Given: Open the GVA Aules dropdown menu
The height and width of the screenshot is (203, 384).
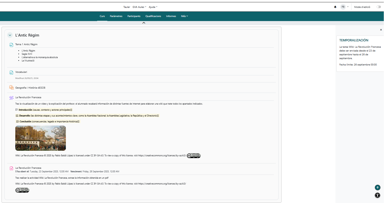Looking at the screenshot, I should (x=139, y=7).
